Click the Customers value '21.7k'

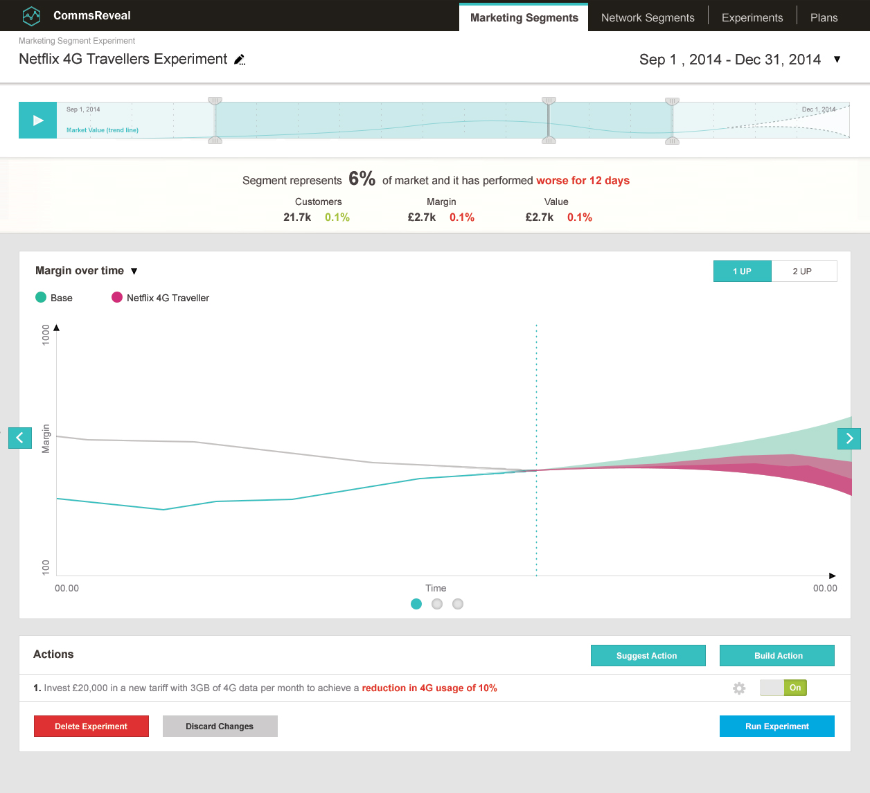tap(297, 217)
